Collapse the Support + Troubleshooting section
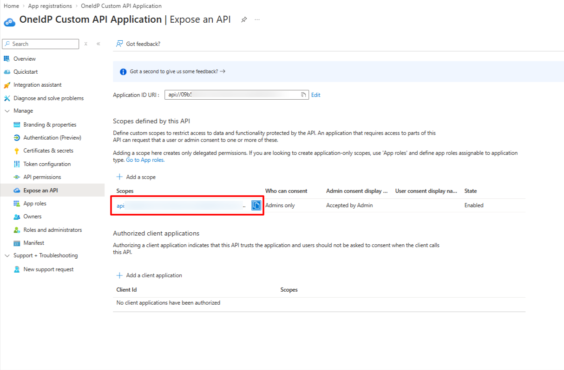 click(7, 256)
